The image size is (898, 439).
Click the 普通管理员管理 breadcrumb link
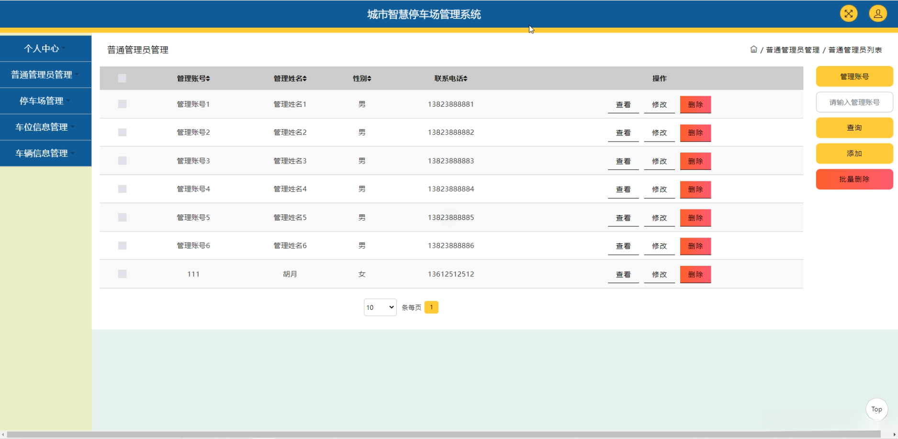pos(793,50)
